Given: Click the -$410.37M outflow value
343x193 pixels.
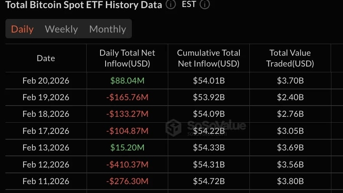Looking at the screenshot, I should [x=127, y=164].
